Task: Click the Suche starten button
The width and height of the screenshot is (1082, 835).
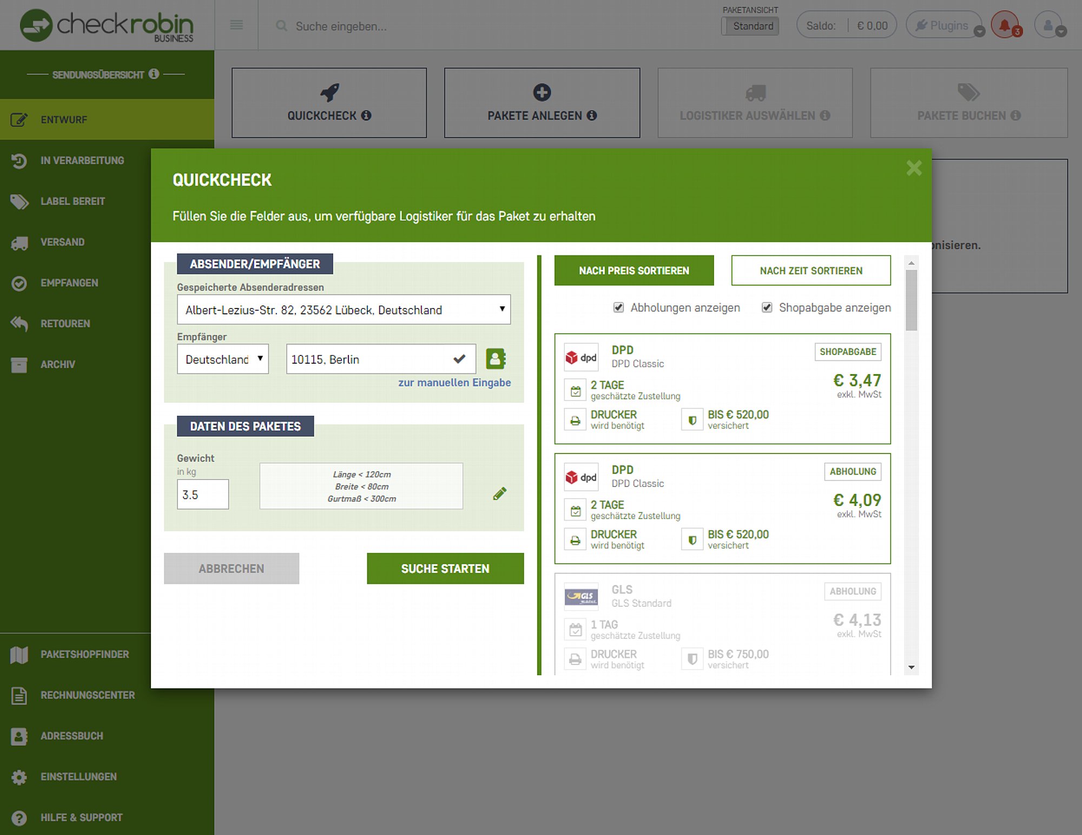Action: (x=445, y=568)
